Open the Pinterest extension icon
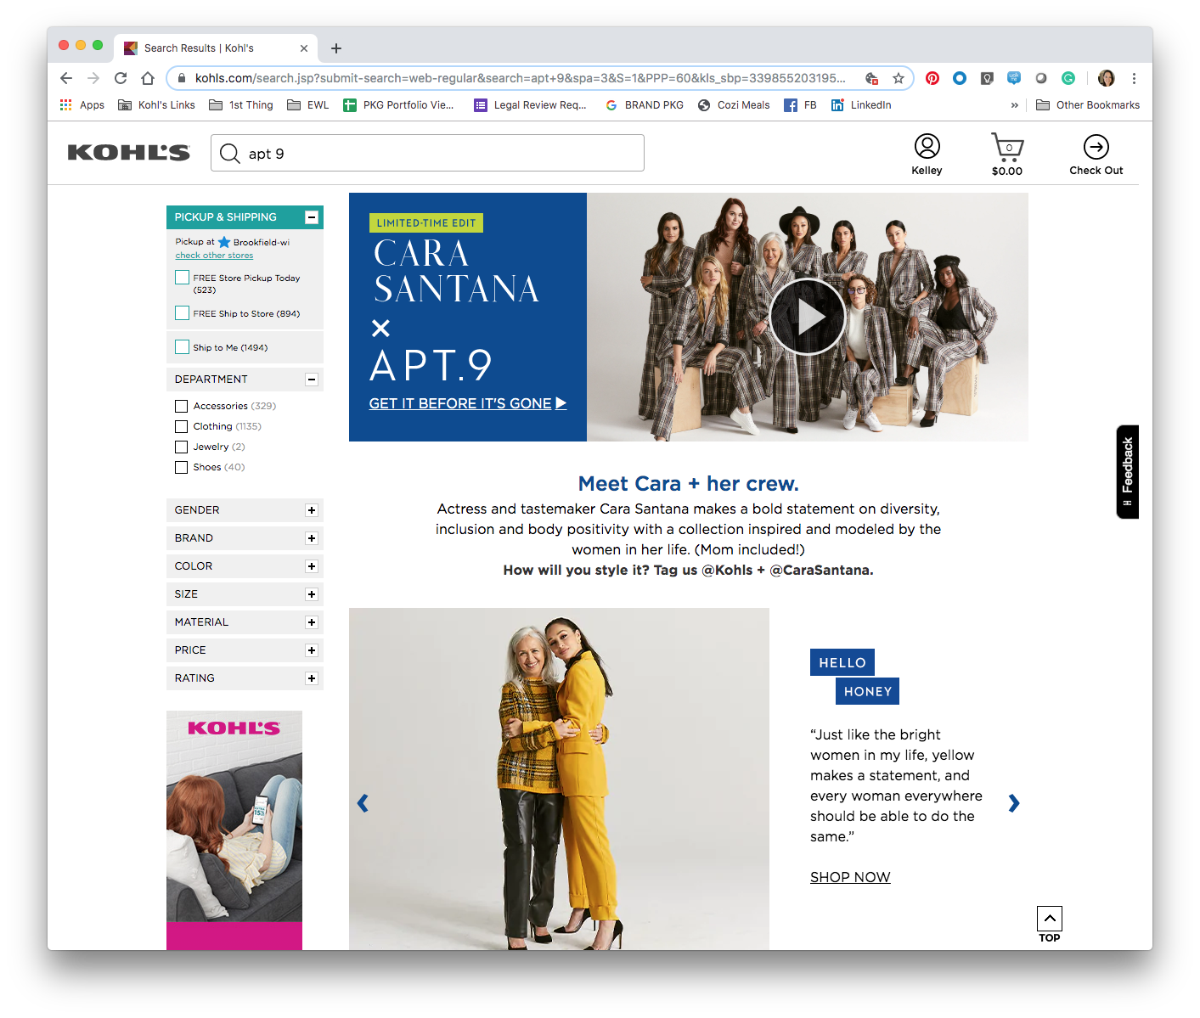 coord(932,78)
